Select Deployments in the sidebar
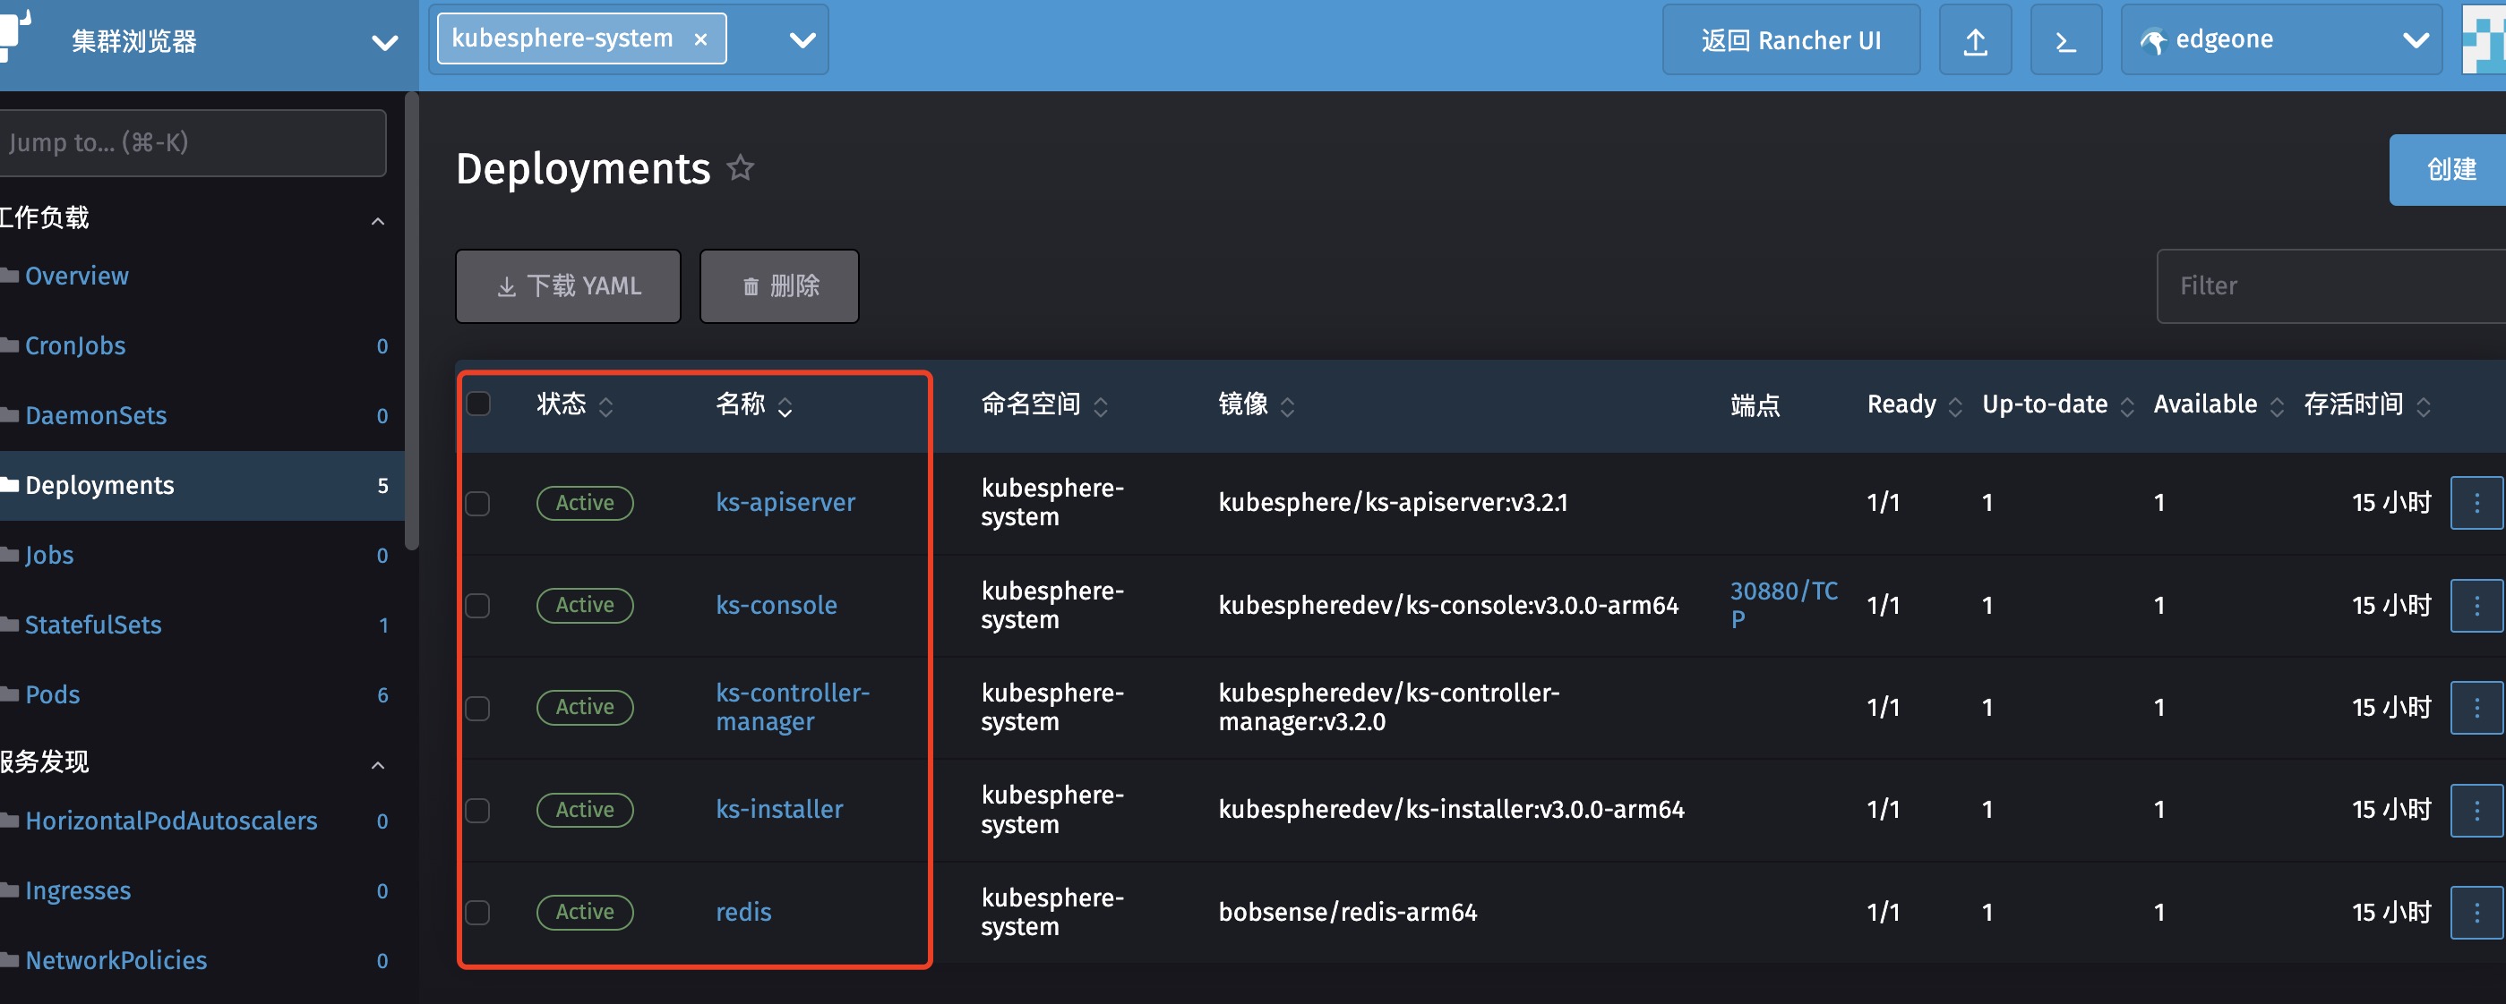Viewport: 2506px width, 1004px height. tap(202, 485)
